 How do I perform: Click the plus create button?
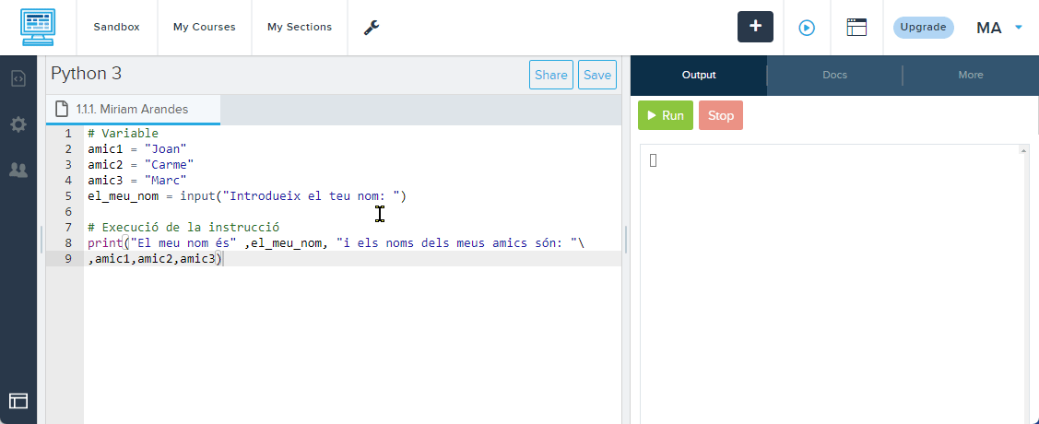[755, 27]
